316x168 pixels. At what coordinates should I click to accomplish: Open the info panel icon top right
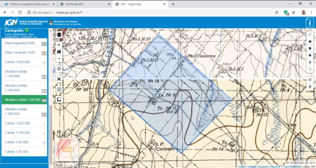[x=309, y=23]
